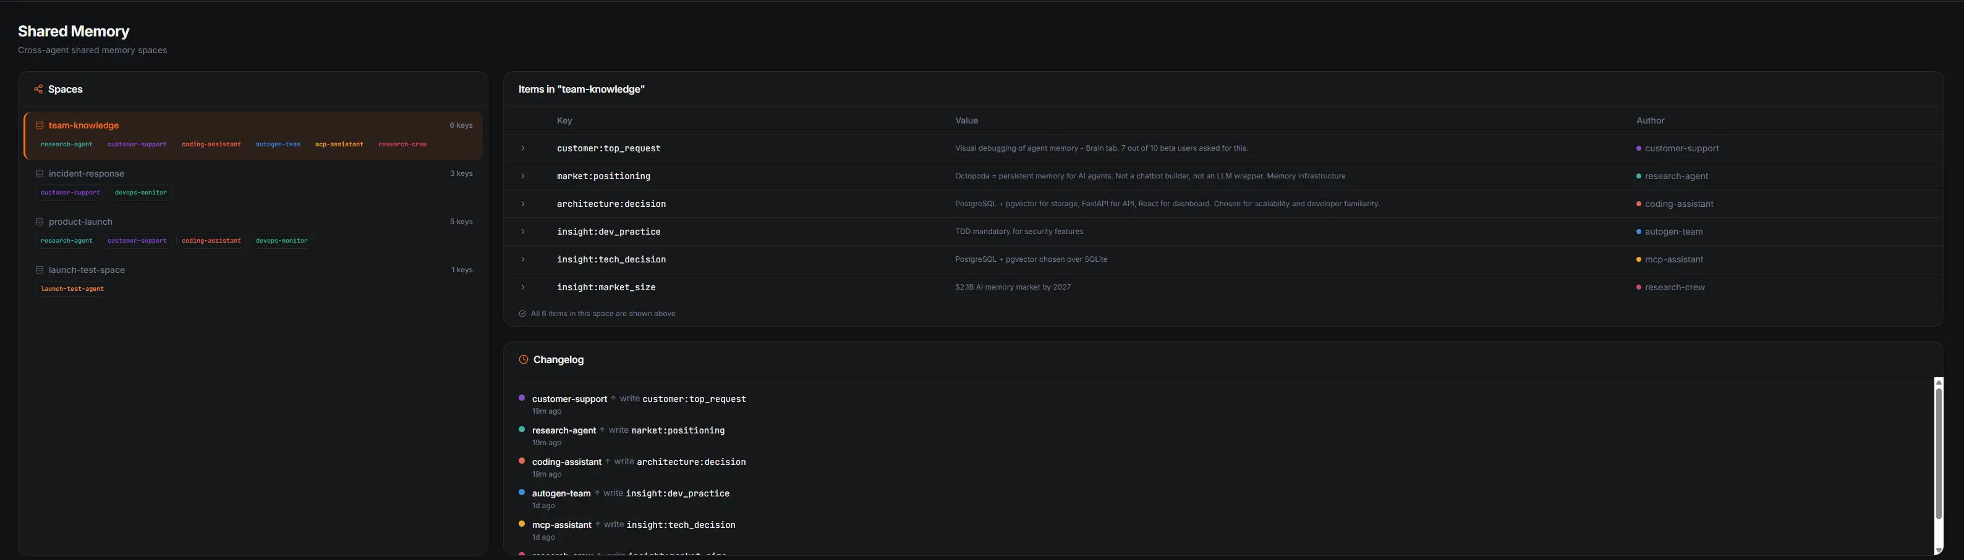
Task: Select the product-launch space
Action: 80,222
